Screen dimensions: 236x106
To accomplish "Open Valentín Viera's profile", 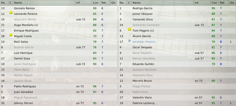I will pos(141,97).
